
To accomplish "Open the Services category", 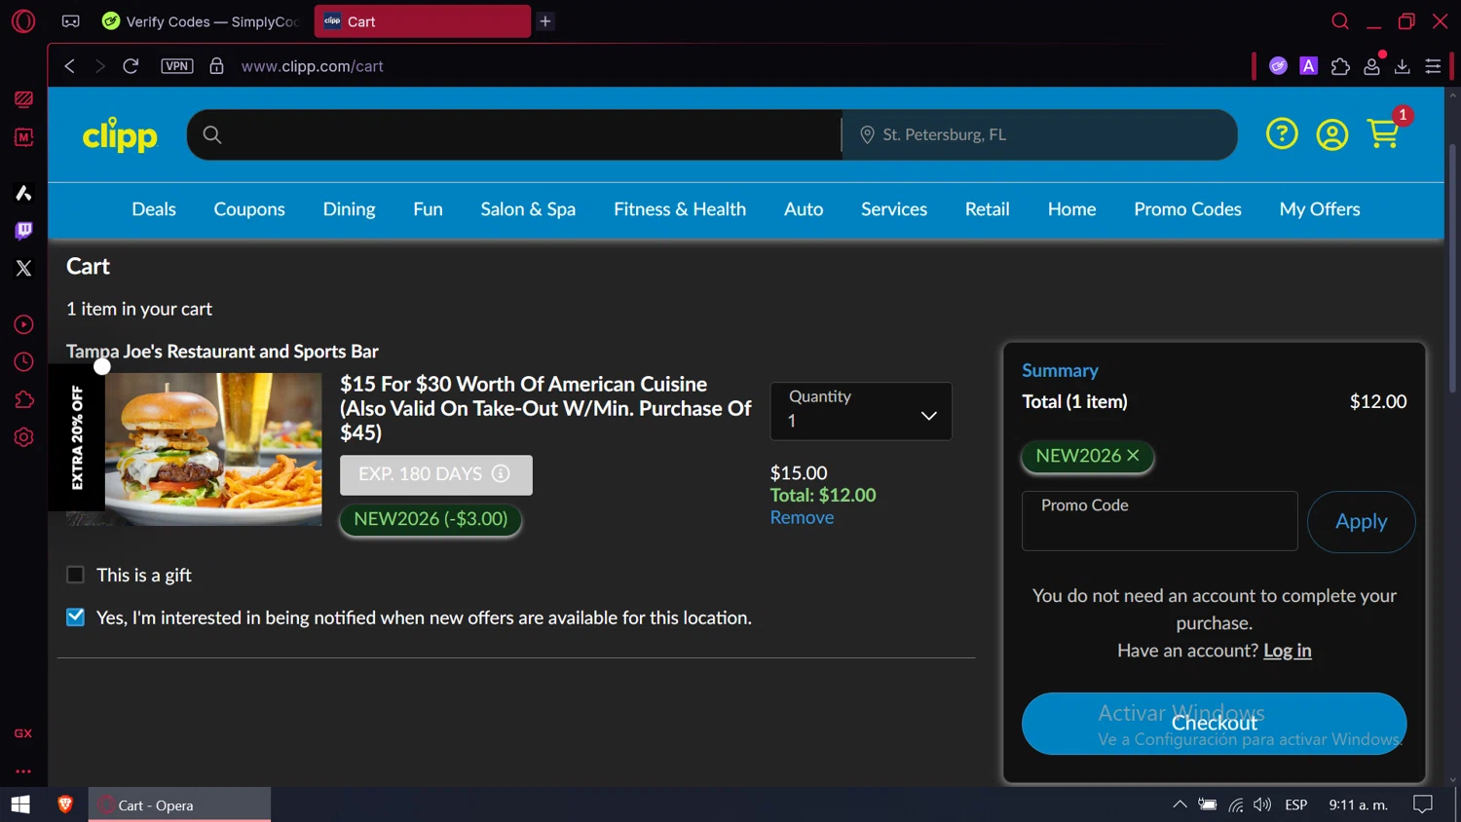I will [894, 209].
